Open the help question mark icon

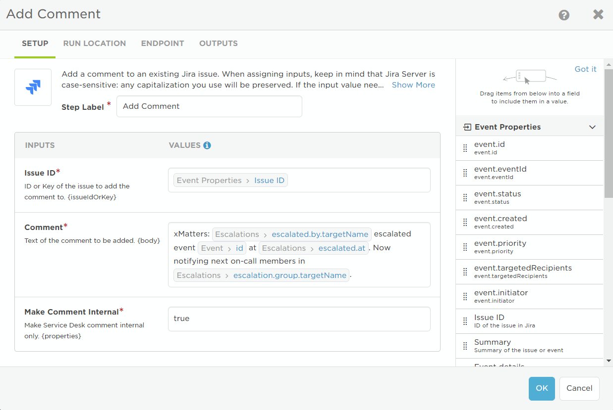click(564, 15)
